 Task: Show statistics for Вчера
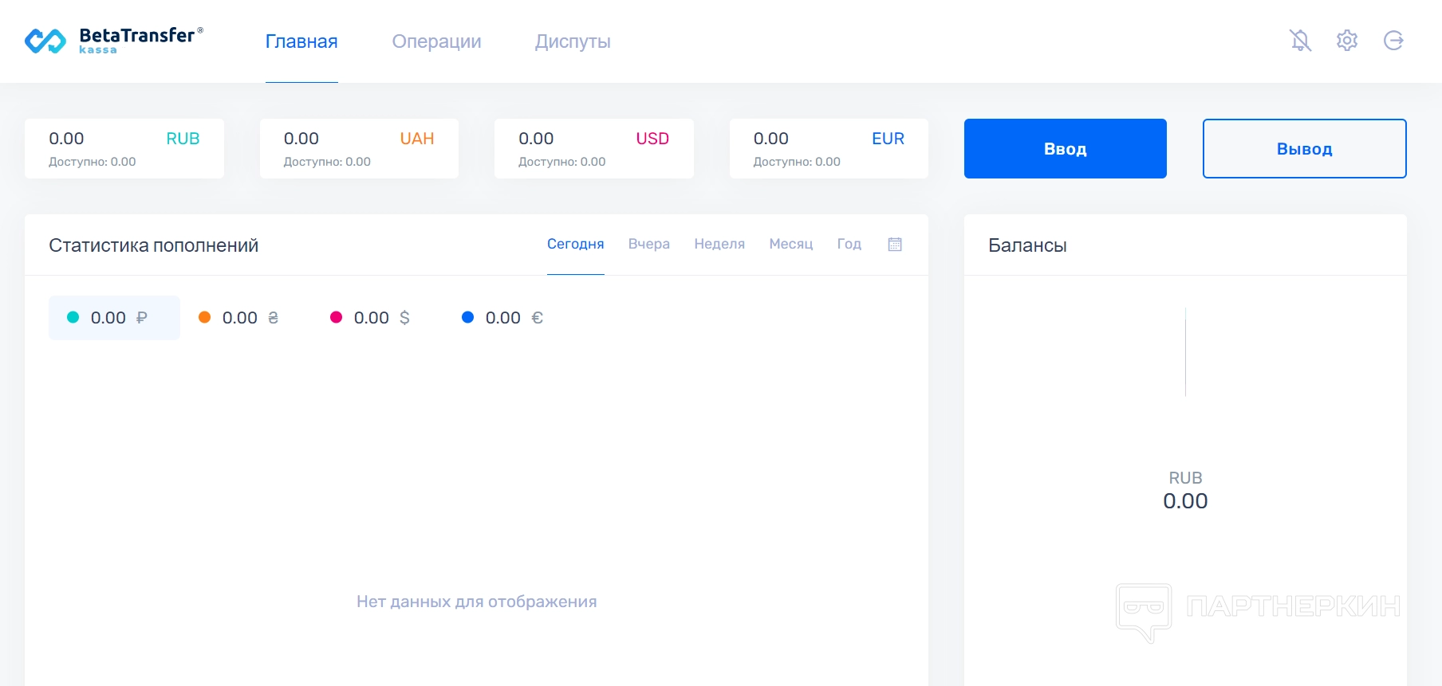coord(648,244)
